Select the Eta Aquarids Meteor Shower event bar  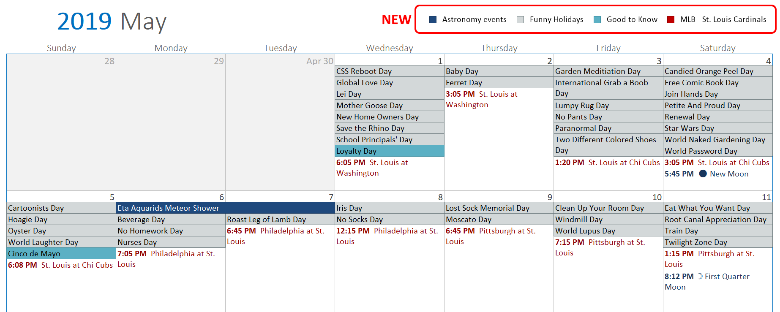(x=225, y=208)
